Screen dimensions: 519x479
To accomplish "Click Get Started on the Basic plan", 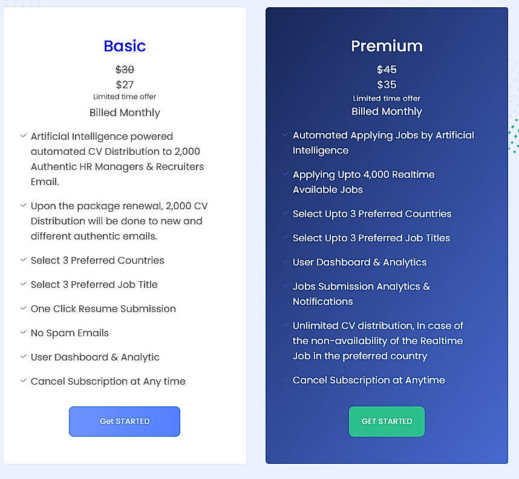I will tap(124, 422).
